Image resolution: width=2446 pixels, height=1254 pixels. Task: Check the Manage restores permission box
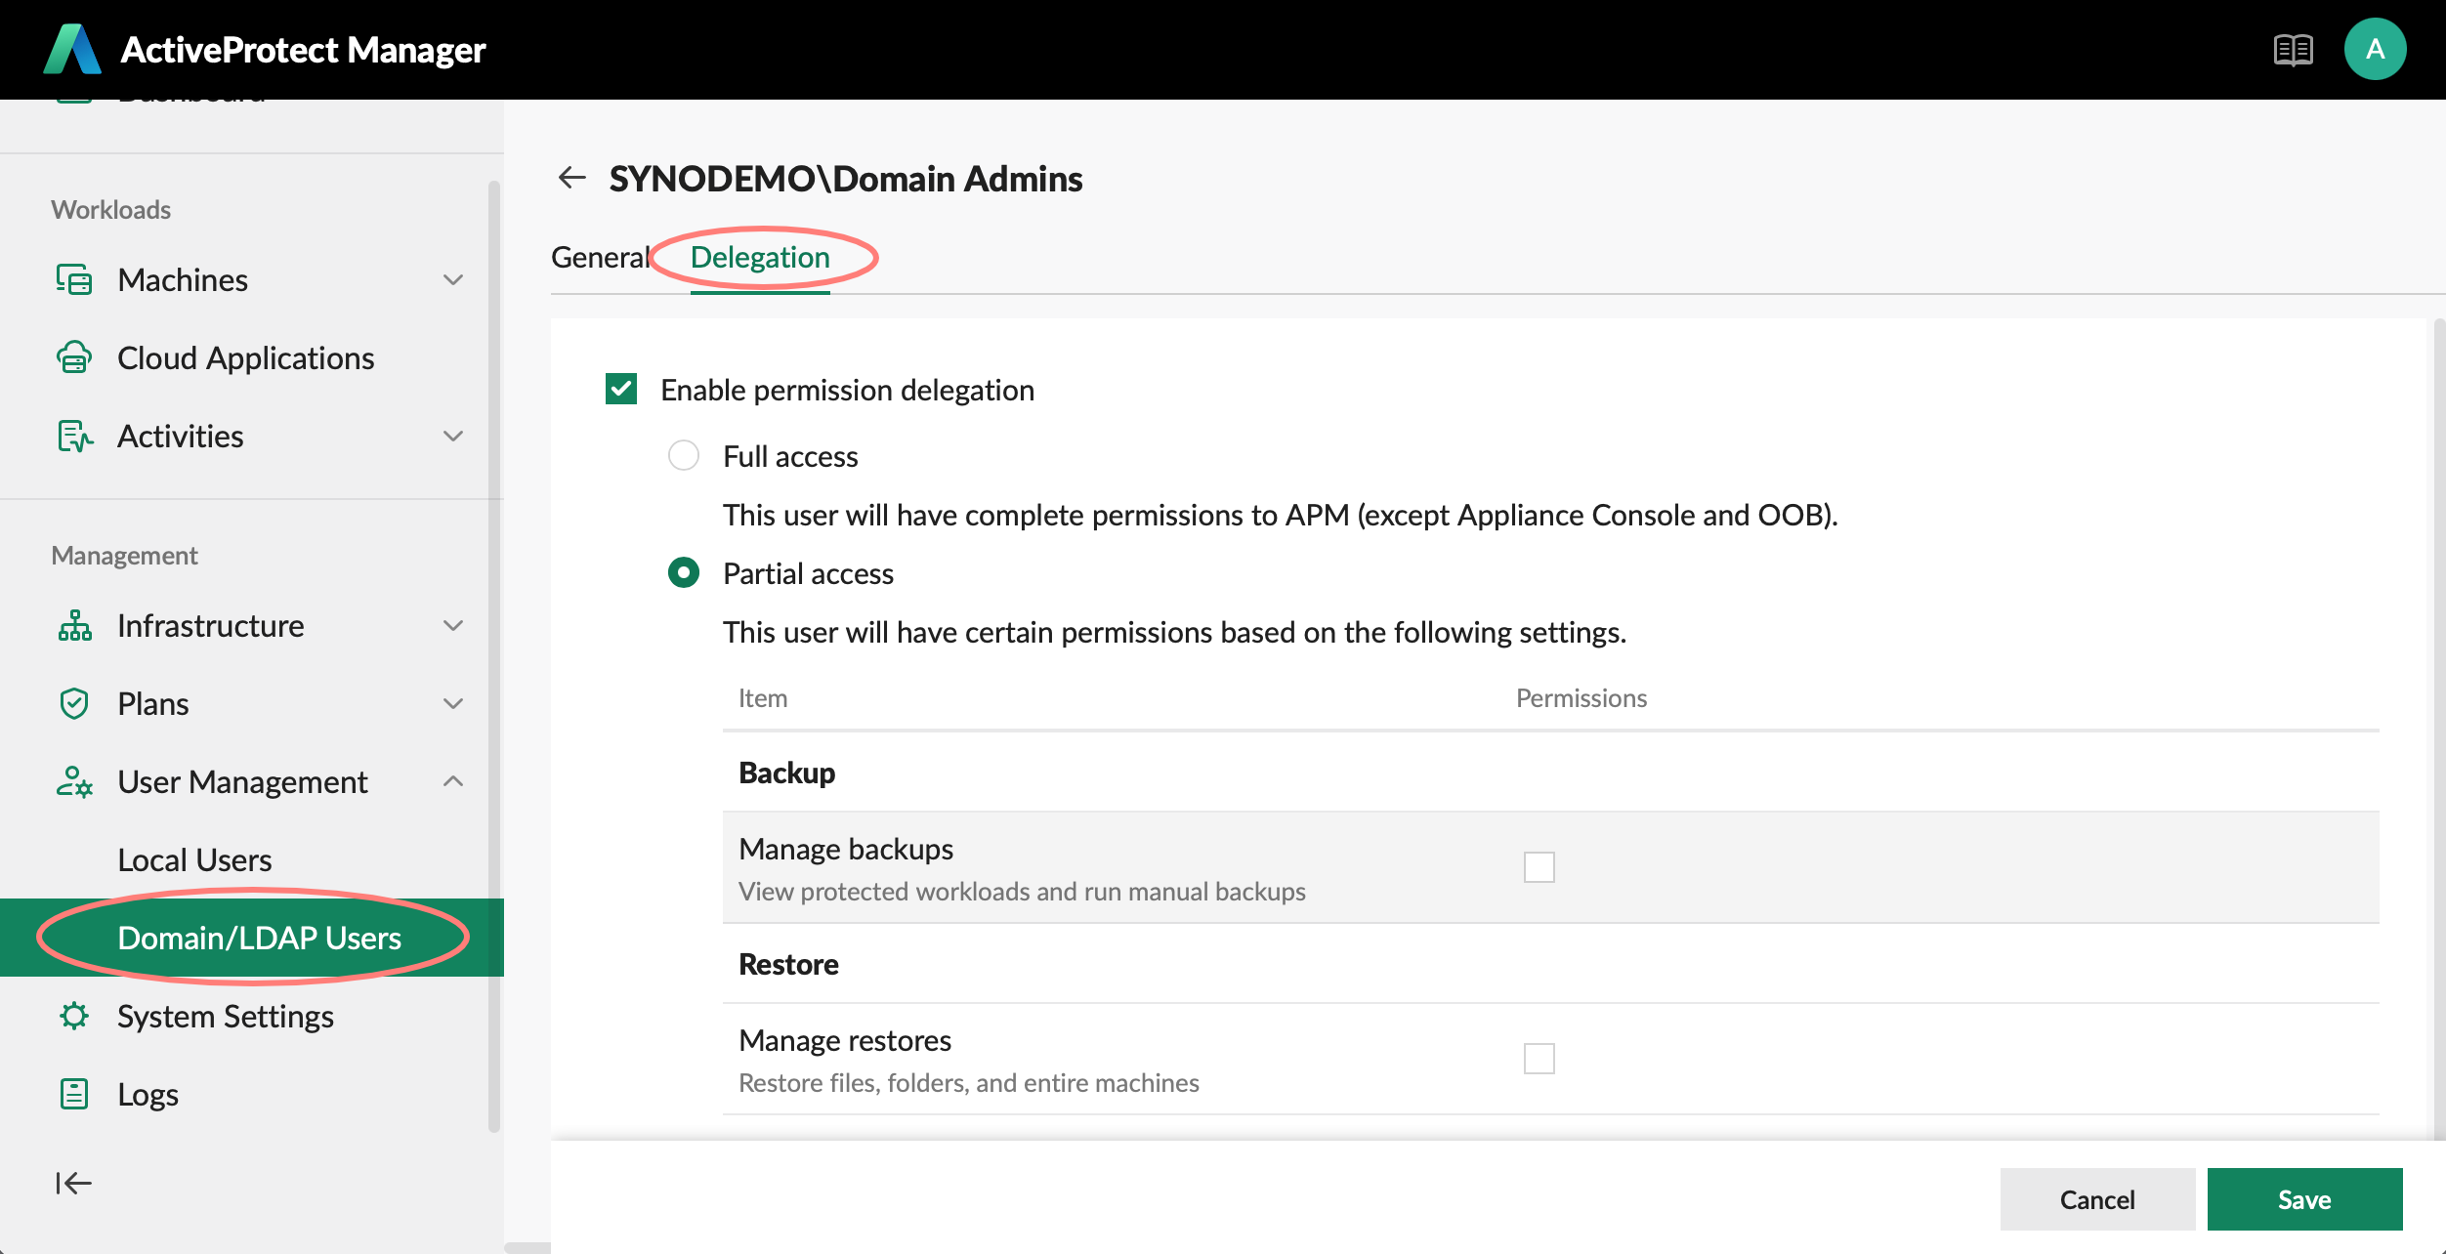pos(1539,1059)
